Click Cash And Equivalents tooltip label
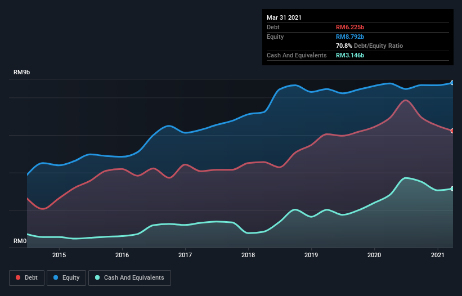Screen dimensions: 462x296 [297, 55]
